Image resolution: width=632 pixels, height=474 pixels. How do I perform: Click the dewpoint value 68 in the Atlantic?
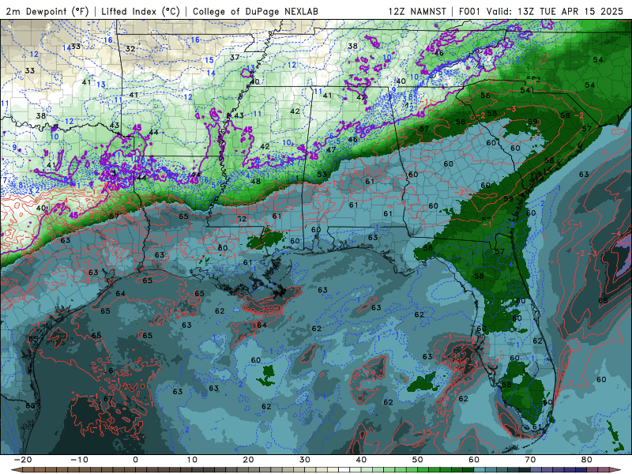tap(603, 301)
